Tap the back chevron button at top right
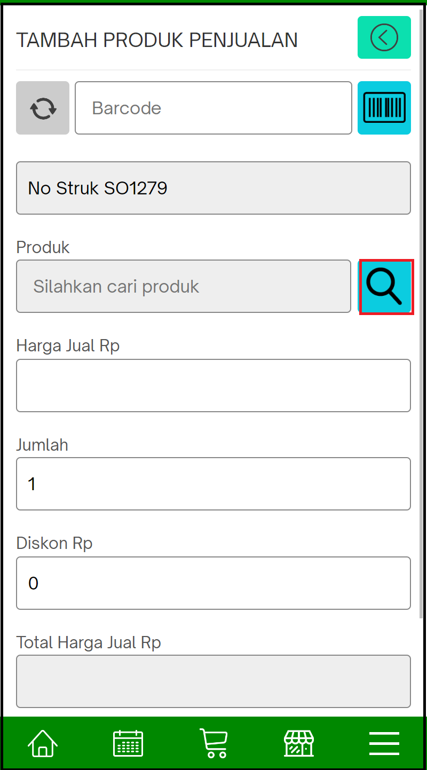The image size is (427, 770). 384,37
